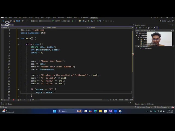Open the Tools menu
This screenshot has width=175, height=131.
coord(54,18)
